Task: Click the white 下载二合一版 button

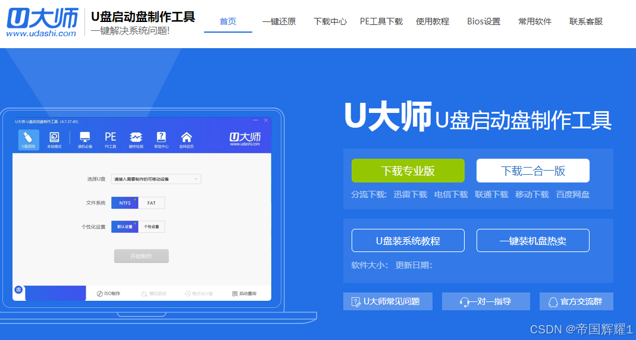Action: pos(533,171)
